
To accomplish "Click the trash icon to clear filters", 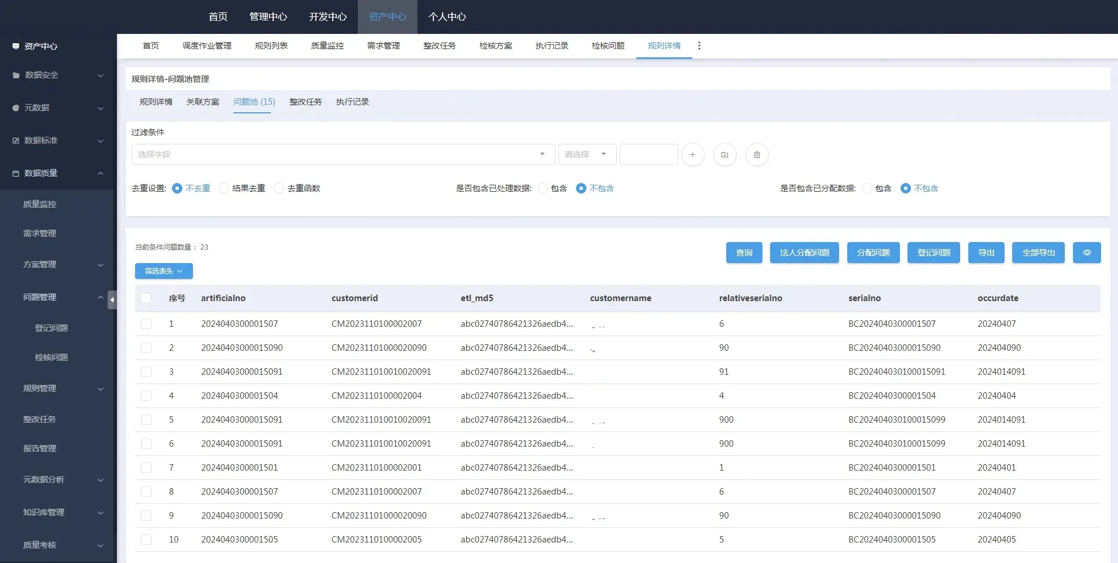I will (x=757, y=155).
